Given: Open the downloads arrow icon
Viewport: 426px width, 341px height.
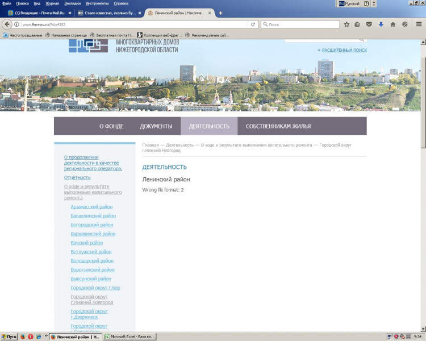Looking at the screenshot, I should click(381, 24).
